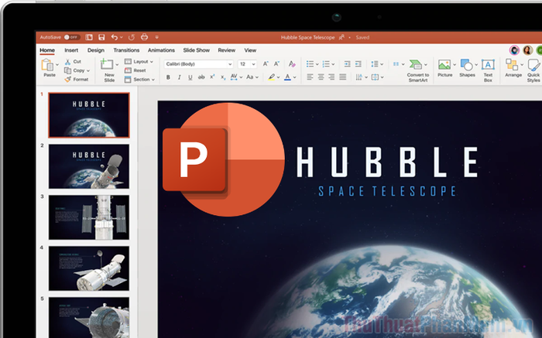Viewport: 542px width, 338px height.
Task: Open the Calibri (Body) font name box
Action: pyautogui.click(x=198, y=64)
